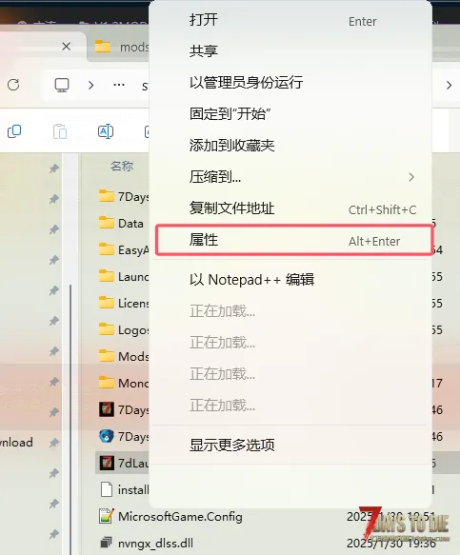
Task: Select the Data folder icon
Action: (x=107, y=223)
